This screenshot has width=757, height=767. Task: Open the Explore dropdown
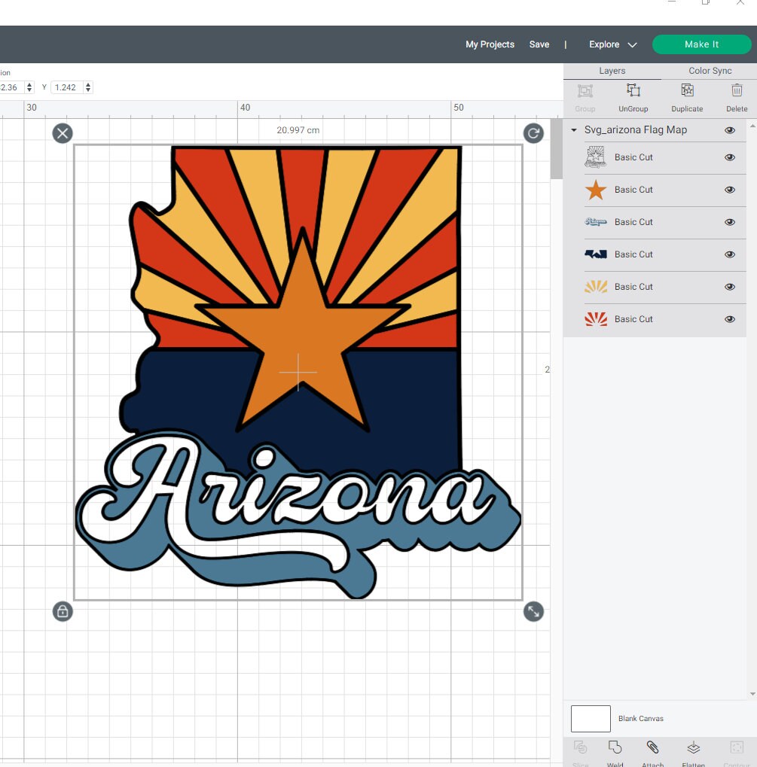click(x=612, y=44)
